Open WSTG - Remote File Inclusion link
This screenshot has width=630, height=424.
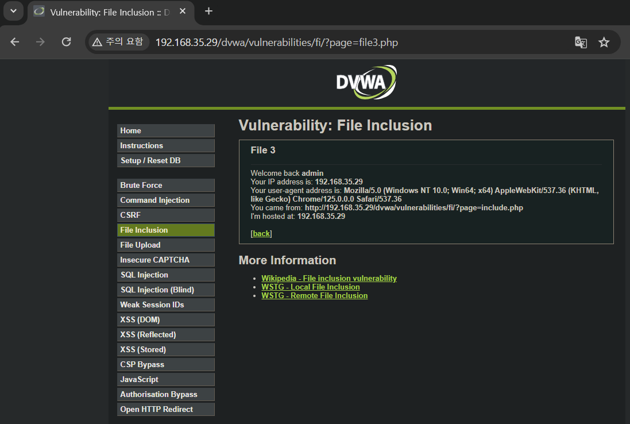click(314, 295)
